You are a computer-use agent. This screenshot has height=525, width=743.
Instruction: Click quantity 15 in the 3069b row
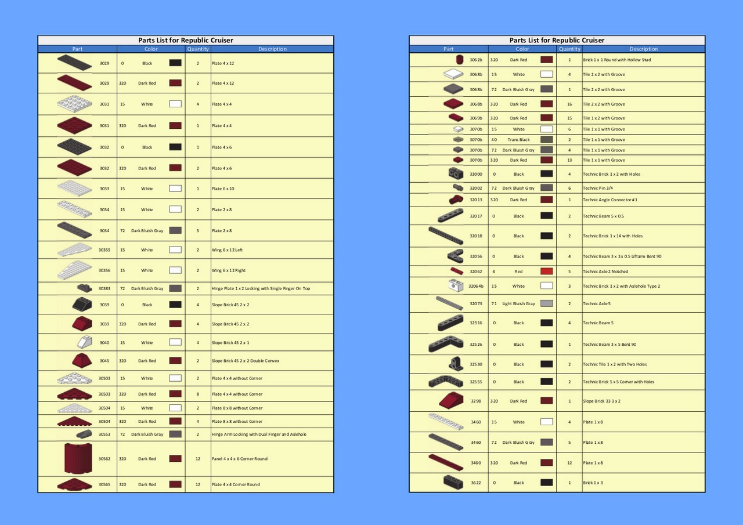(569, 118)
